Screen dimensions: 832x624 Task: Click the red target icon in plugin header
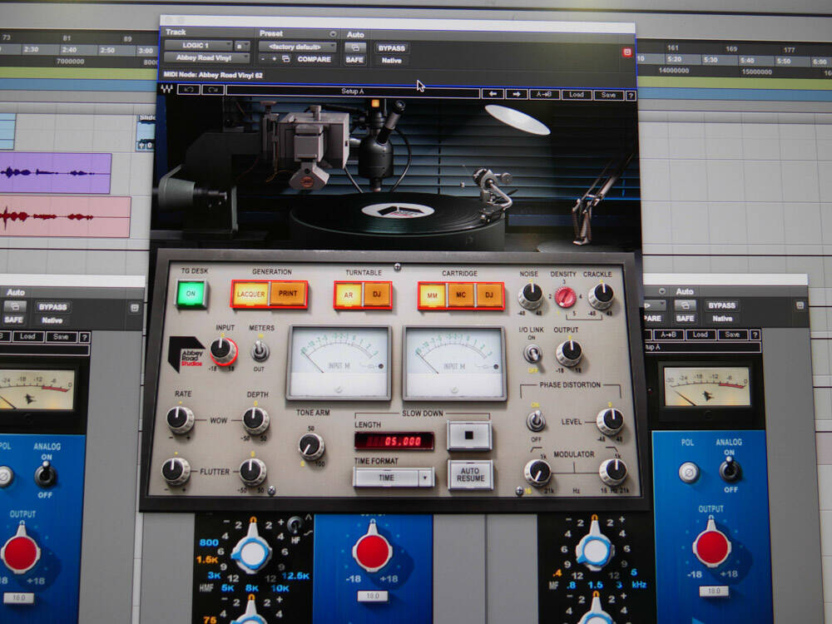[x=627, y=52]
